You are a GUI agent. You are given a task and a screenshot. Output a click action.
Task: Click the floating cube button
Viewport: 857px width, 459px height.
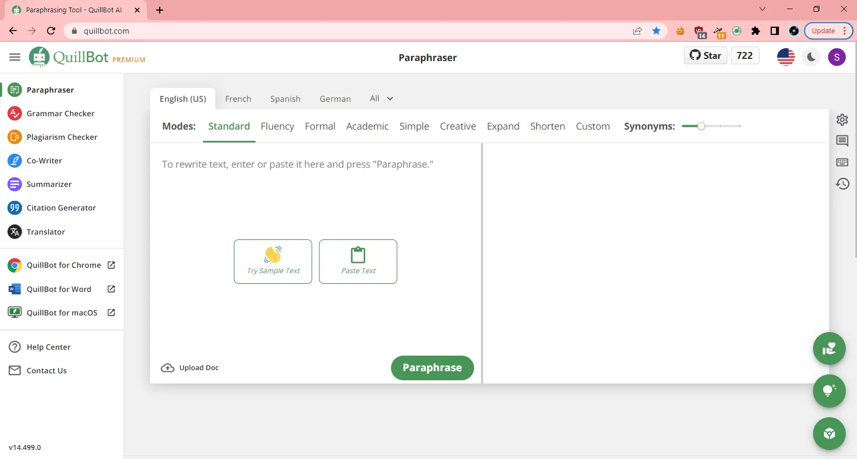click(829, 433)
